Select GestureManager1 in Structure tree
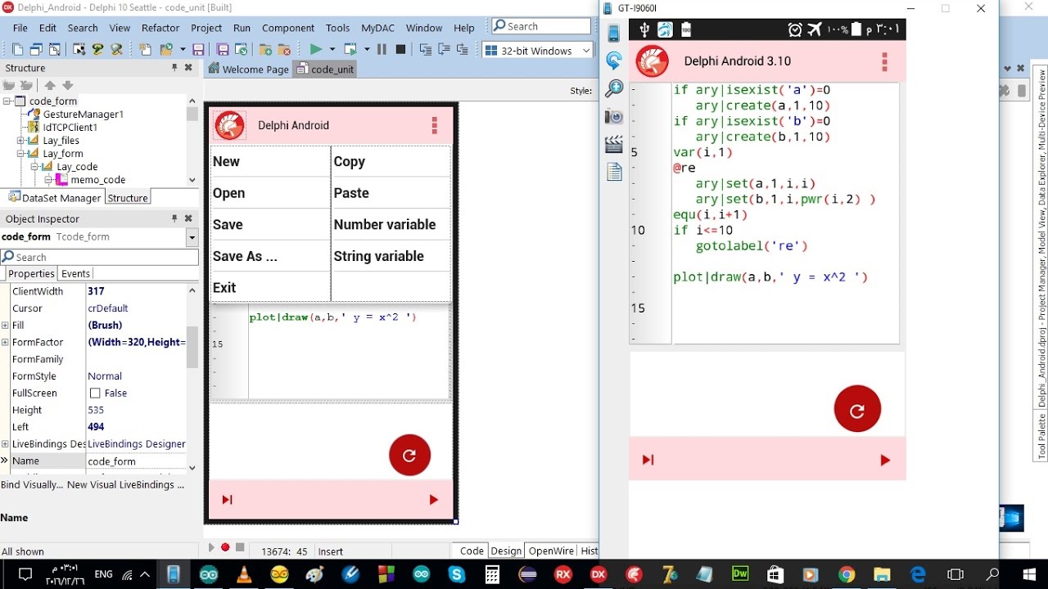1048x589 pixels. (83, 115)
